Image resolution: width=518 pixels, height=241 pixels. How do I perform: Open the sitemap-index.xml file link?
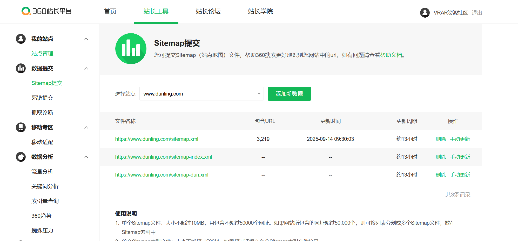tap(164, 157)
